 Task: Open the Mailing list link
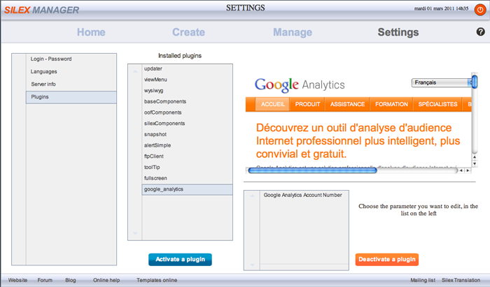click(x=423, y=280)
